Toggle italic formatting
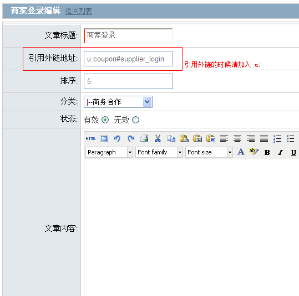 click(x=280, y=152)
